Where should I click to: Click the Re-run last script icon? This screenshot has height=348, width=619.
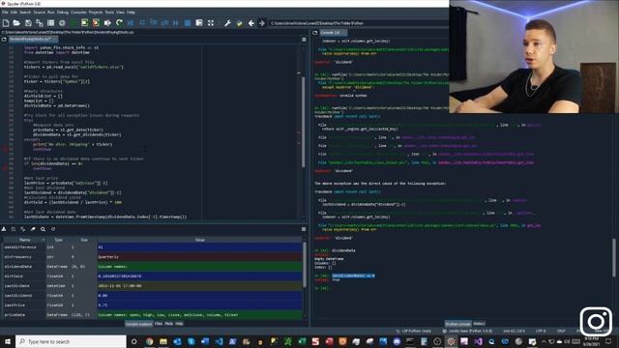(x=119, y=23)
